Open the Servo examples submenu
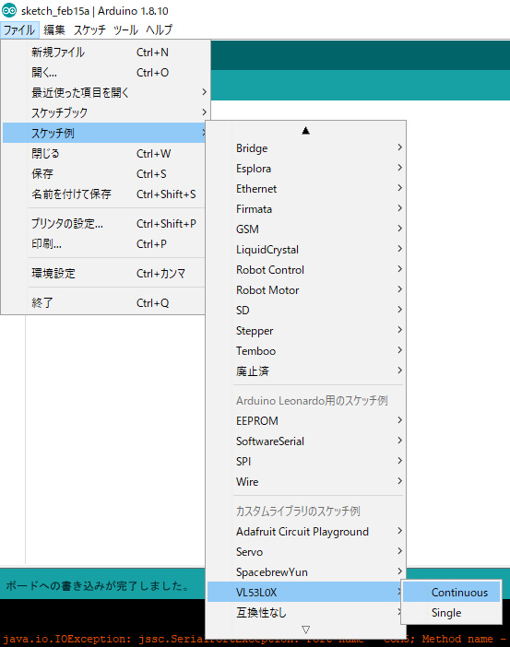The height and width of the screenshot is (647, 510). click(x=305, y=552)
